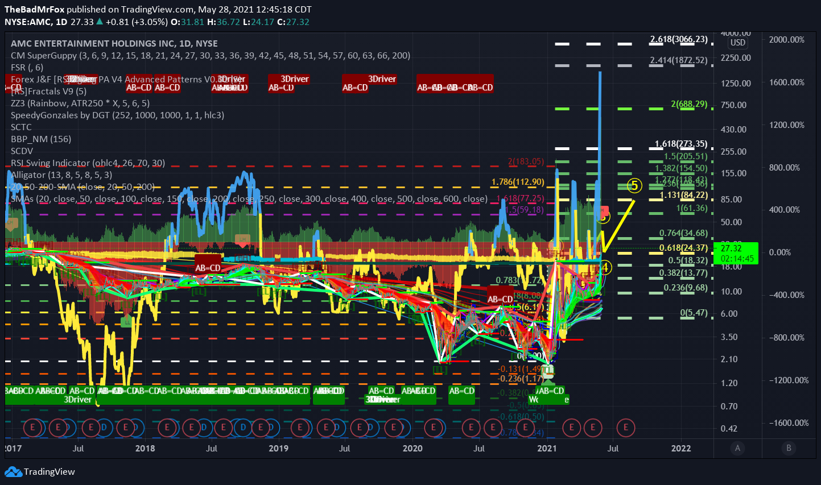Select the ZZ3 Rainbow indicator legend

pyautogui.click(x=80, y=103)
